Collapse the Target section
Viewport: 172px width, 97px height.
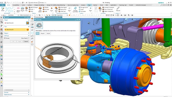29,20
